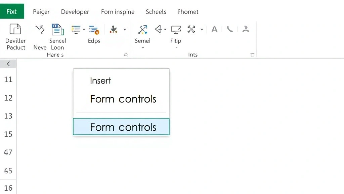
Task: Open the Form inspire ribbon tab
Action: (118, 12)
